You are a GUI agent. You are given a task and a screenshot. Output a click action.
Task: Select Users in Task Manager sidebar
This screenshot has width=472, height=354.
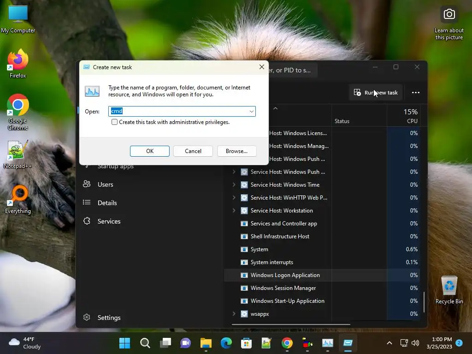coord(106,184)
